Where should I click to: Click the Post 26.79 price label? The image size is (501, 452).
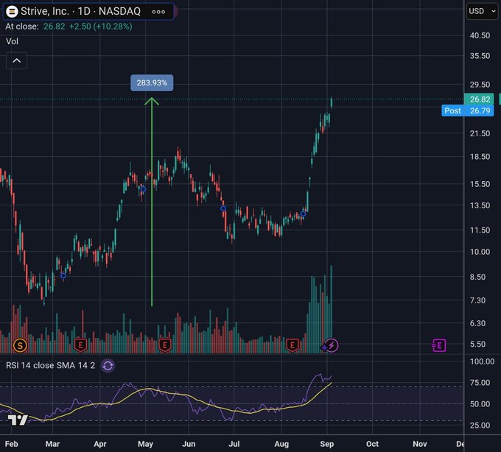[467, 110]
